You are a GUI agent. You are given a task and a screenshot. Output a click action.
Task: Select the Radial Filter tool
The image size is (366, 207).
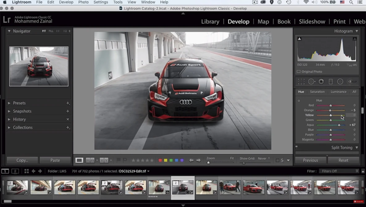pos(340,82)
